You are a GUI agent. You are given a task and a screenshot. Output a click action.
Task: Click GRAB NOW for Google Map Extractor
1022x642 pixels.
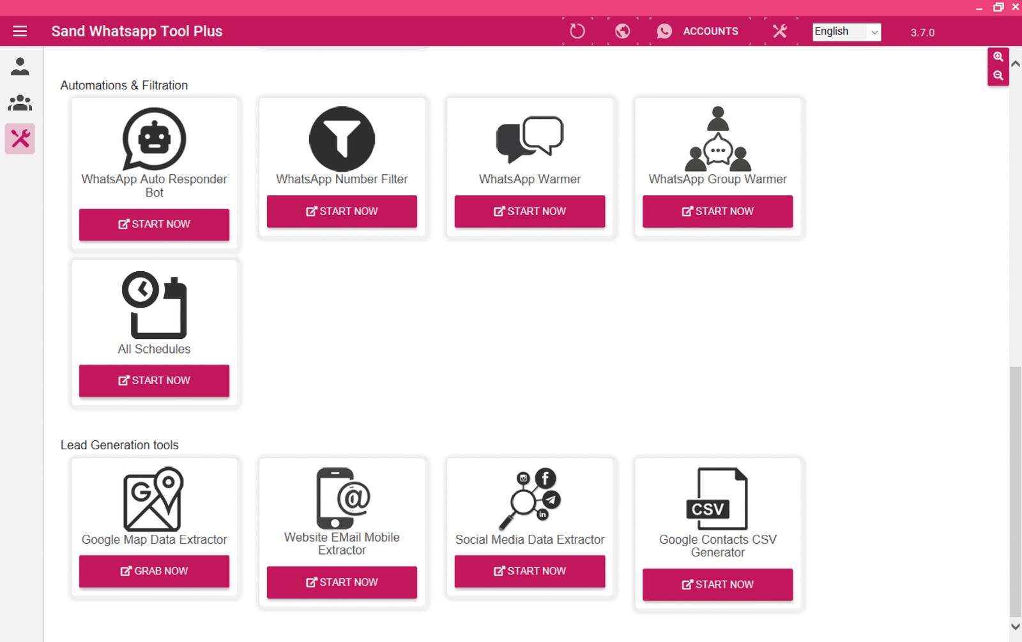click(x=154, y=571)
